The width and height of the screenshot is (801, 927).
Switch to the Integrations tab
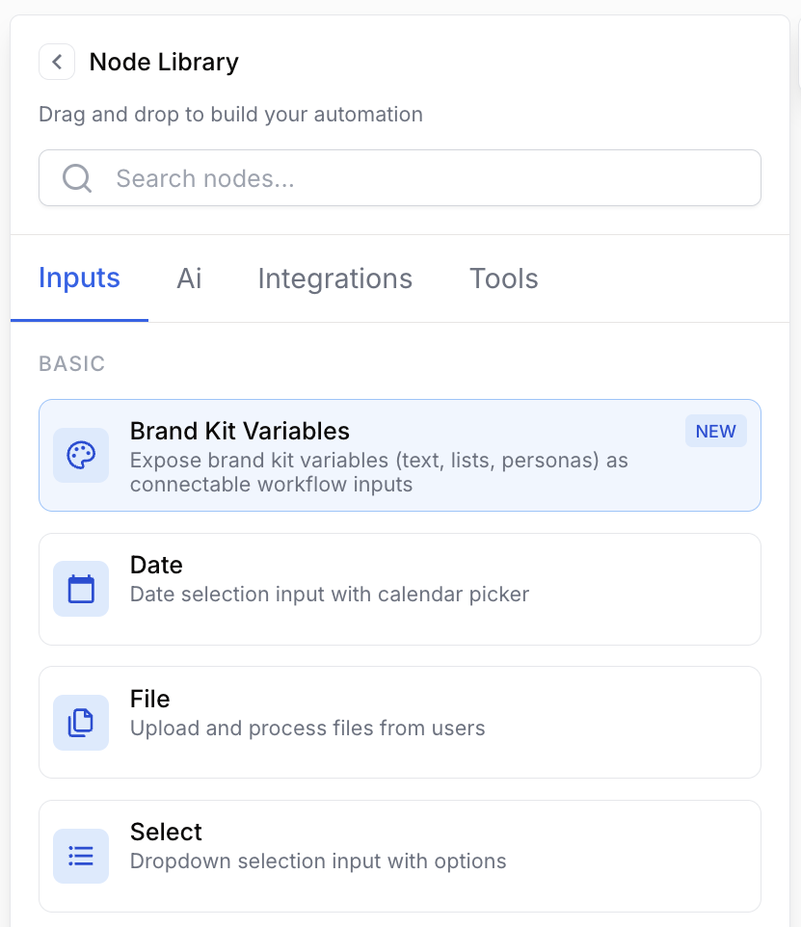click(x=334, y=278)
